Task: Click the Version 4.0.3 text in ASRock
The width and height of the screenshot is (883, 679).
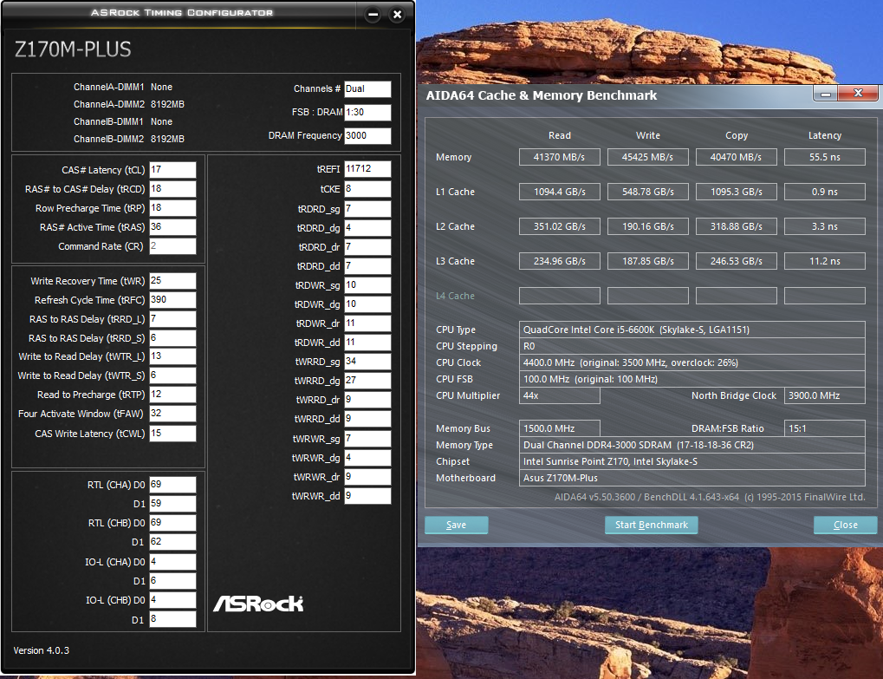Action: click(41, 650)
